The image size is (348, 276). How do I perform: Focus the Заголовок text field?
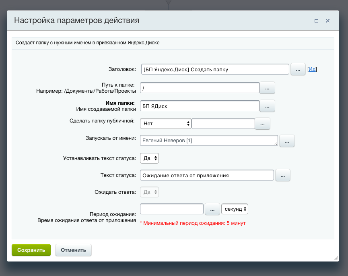click(x=215, y=69)
